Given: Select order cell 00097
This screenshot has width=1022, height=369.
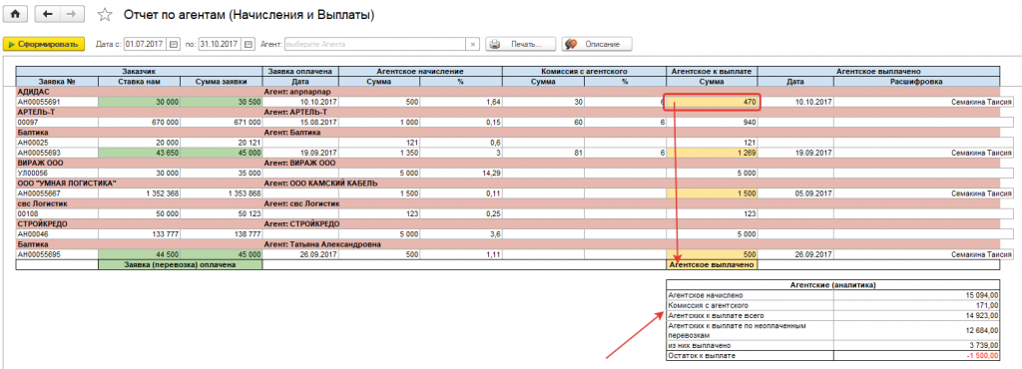Looking at the screenshot, I should [57, 123].
